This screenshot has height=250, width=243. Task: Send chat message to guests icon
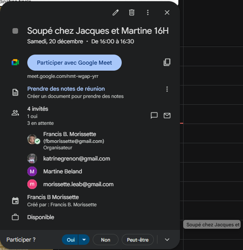tap(154, 116)
